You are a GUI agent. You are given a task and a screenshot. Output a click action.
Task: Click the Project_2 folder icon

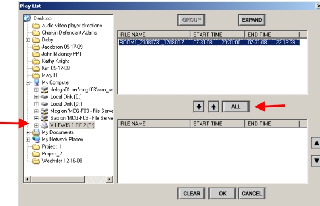36,154
